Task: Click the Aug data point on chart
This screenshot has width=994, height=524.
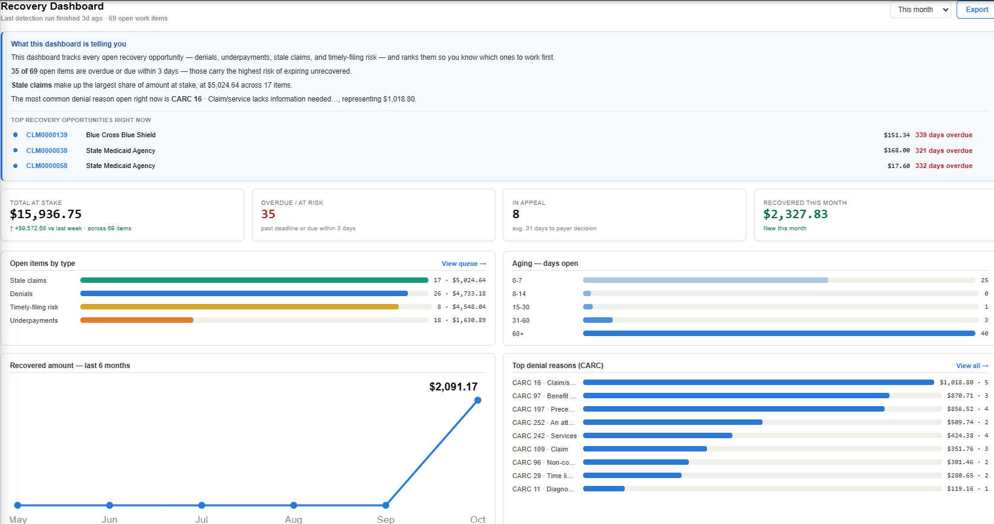Action: pos(294,505)
